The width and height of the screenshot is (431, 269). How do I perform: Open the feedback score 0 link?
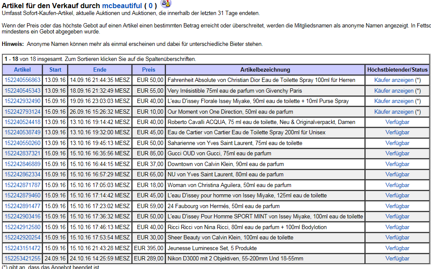pos(150,6)
